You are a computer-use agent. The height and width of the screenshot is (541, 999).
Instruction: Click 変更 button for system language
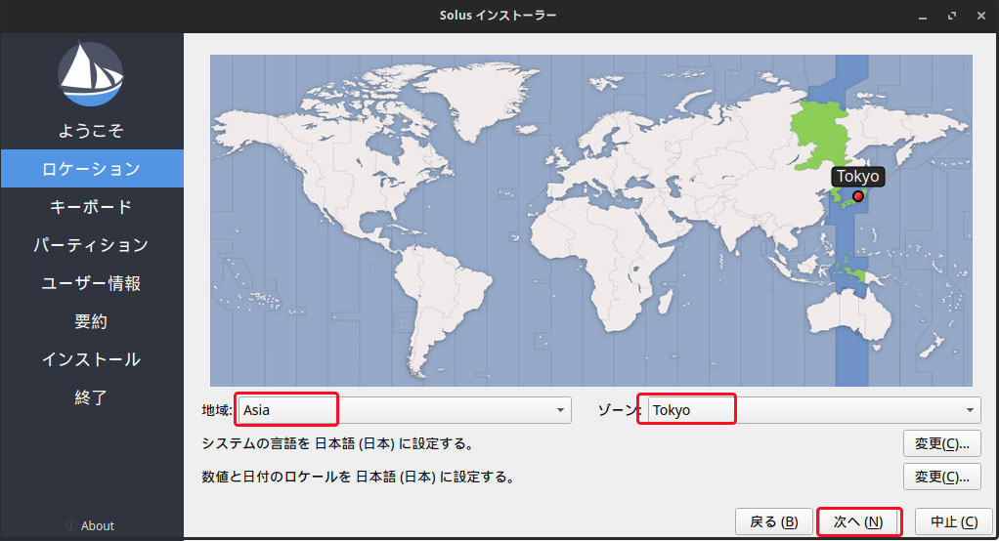941,443
